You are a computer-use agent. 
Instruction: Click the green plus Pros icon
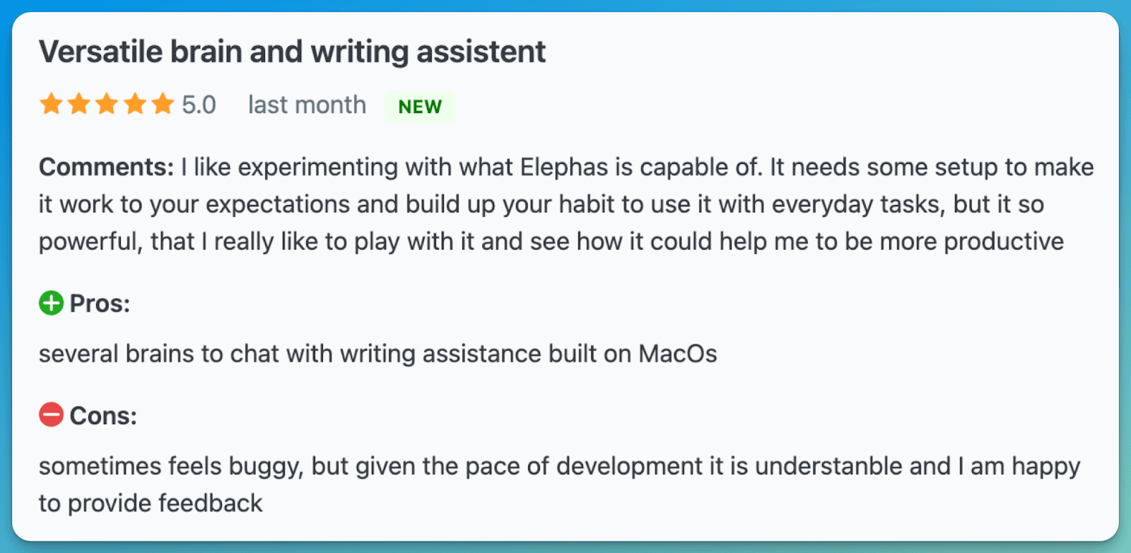pos(51,303)
